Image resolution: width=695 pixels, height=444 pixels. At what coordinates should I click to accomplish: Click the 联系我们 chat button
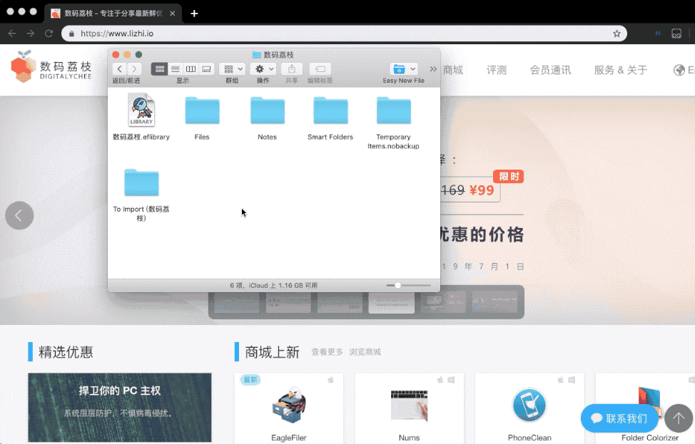coord(619,418)
